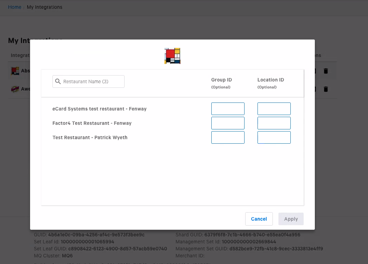
Task: Click Location ID input for Test Restaurant - Patrick Wyeth
Action: pyautogui.click(x=274, y=137)
